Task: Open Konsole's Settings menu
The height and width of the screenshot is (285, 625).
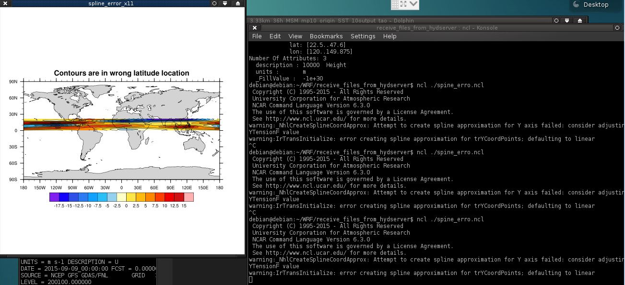Action: [x=363, y=36]
